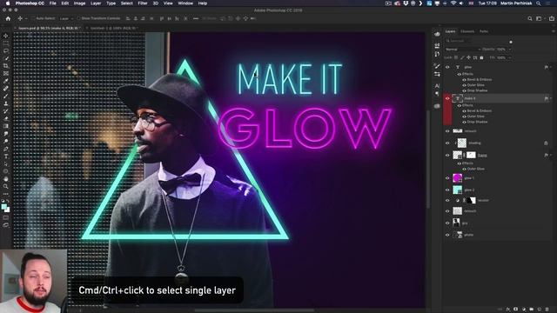
Task: Open Auto-Select Layer dropdown
Action: [66, 18]
